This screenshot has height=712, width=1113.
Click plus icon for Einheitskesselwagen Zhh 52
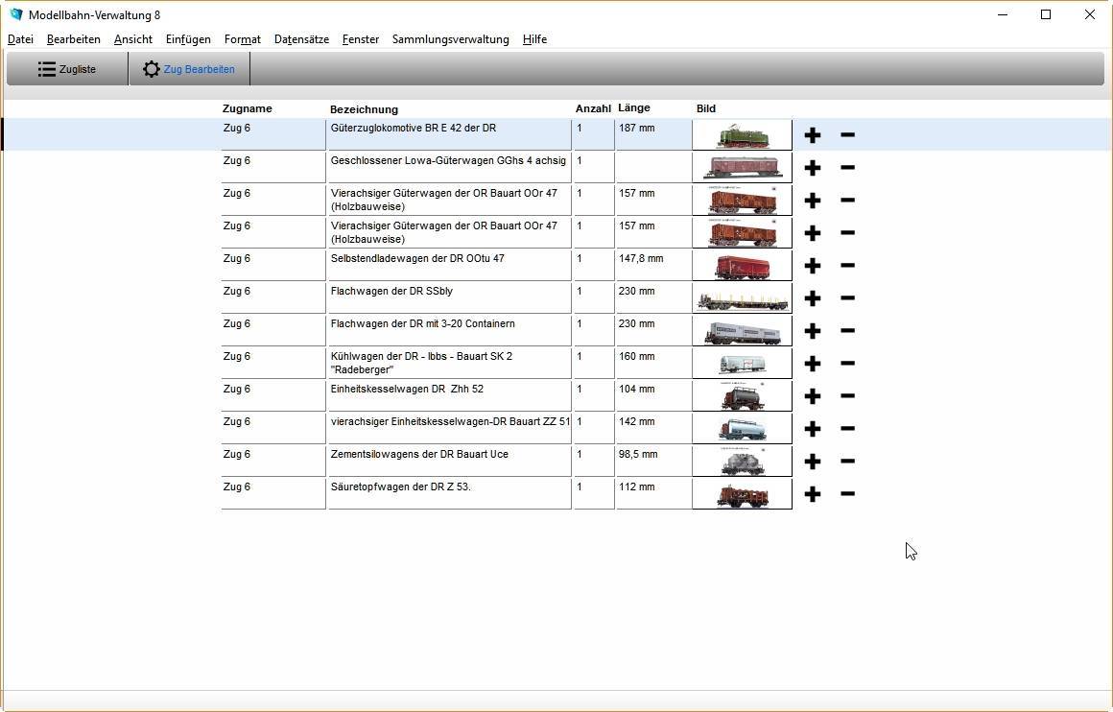tap(812, 396)
